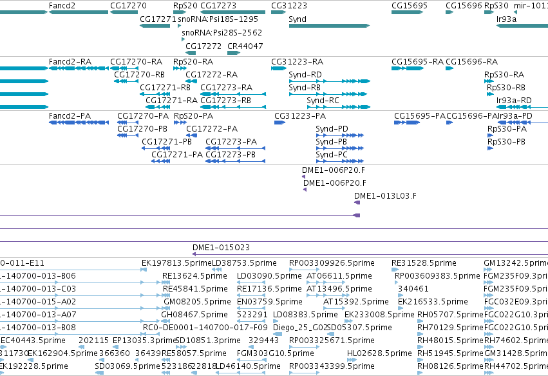The image size is (548, 376).
Task: Click the DME1-013L03.F clone label
Action: pos(385,196)
